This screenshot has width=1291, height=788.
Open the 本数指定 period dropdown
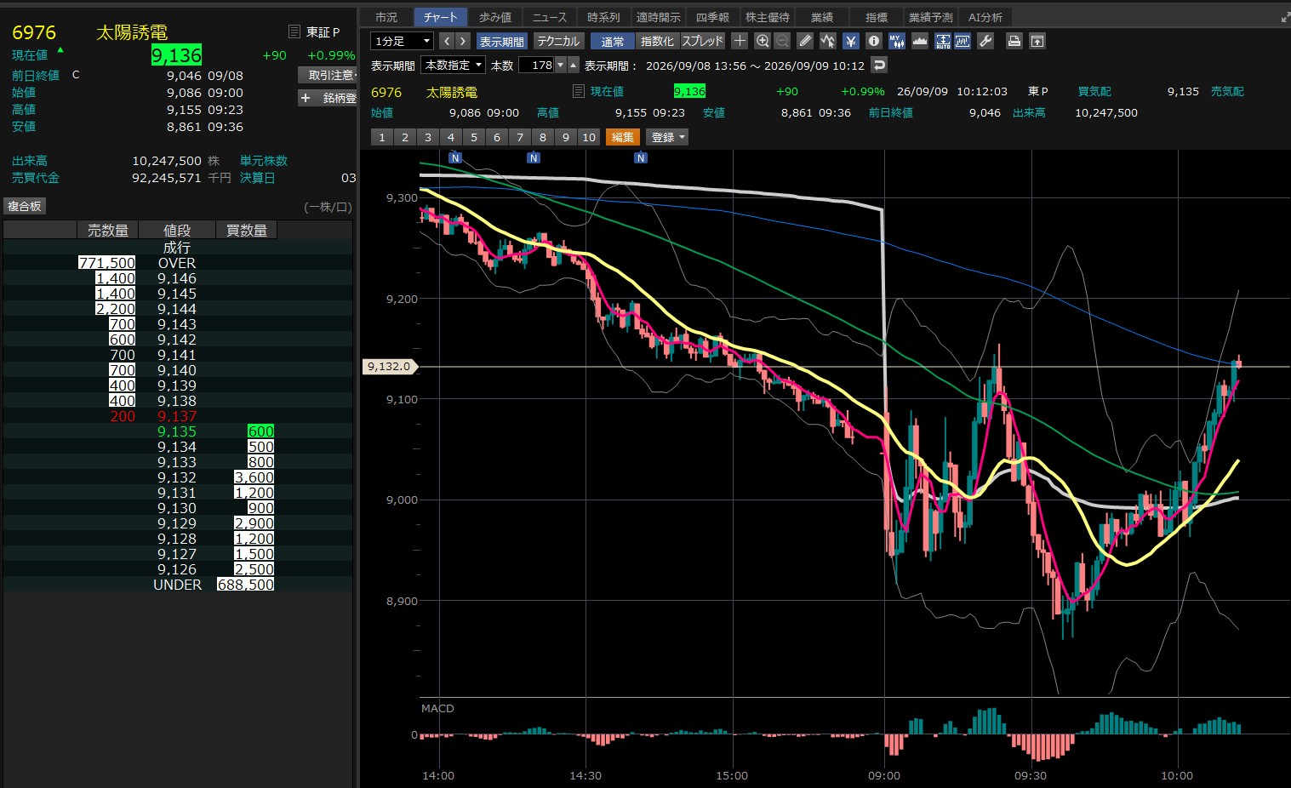pos(454,65)
